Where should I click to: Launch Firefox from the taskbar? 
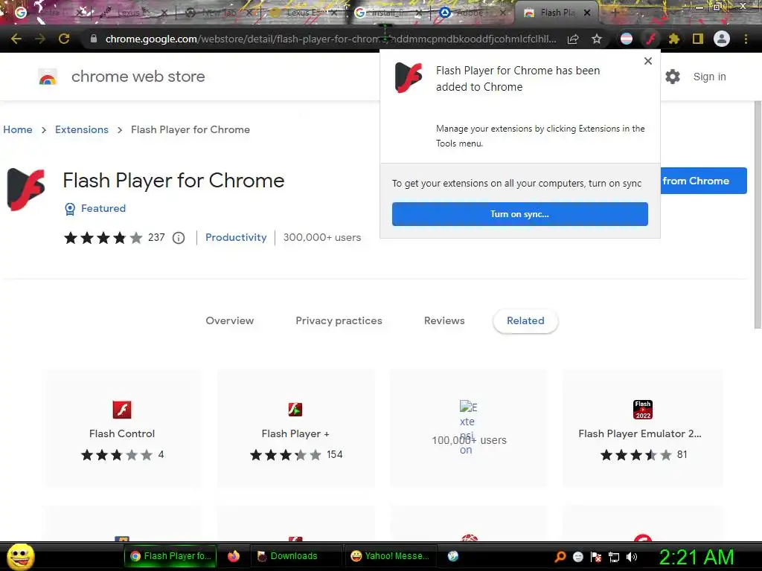click(x=234, y=556)
